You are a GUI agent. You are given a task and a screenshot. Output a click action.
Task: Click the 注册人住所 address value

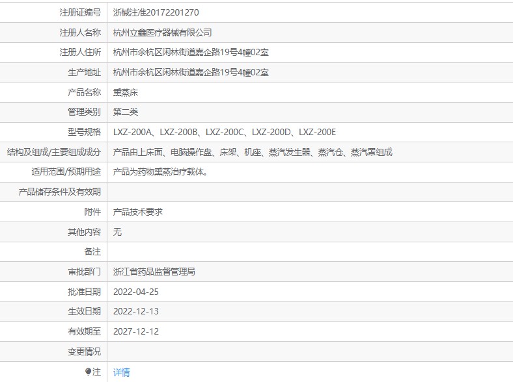coord(191,52)
